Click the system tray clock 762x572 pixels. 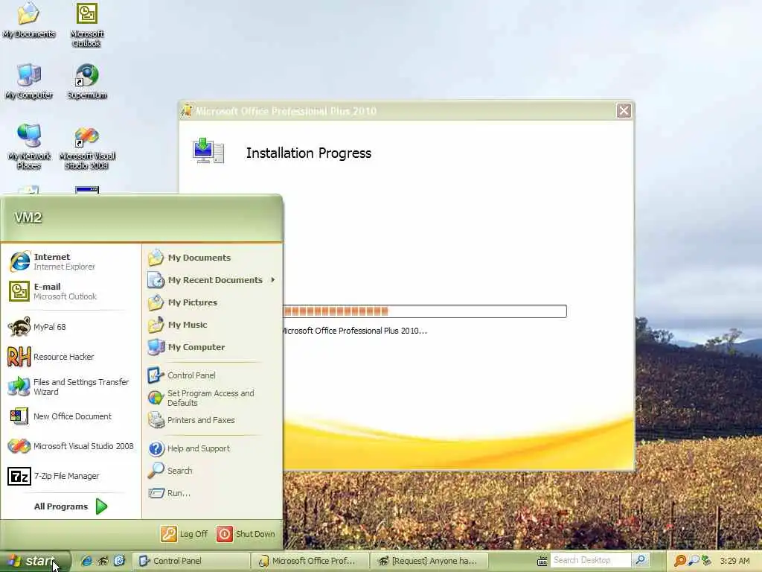[x=734, y=561]
